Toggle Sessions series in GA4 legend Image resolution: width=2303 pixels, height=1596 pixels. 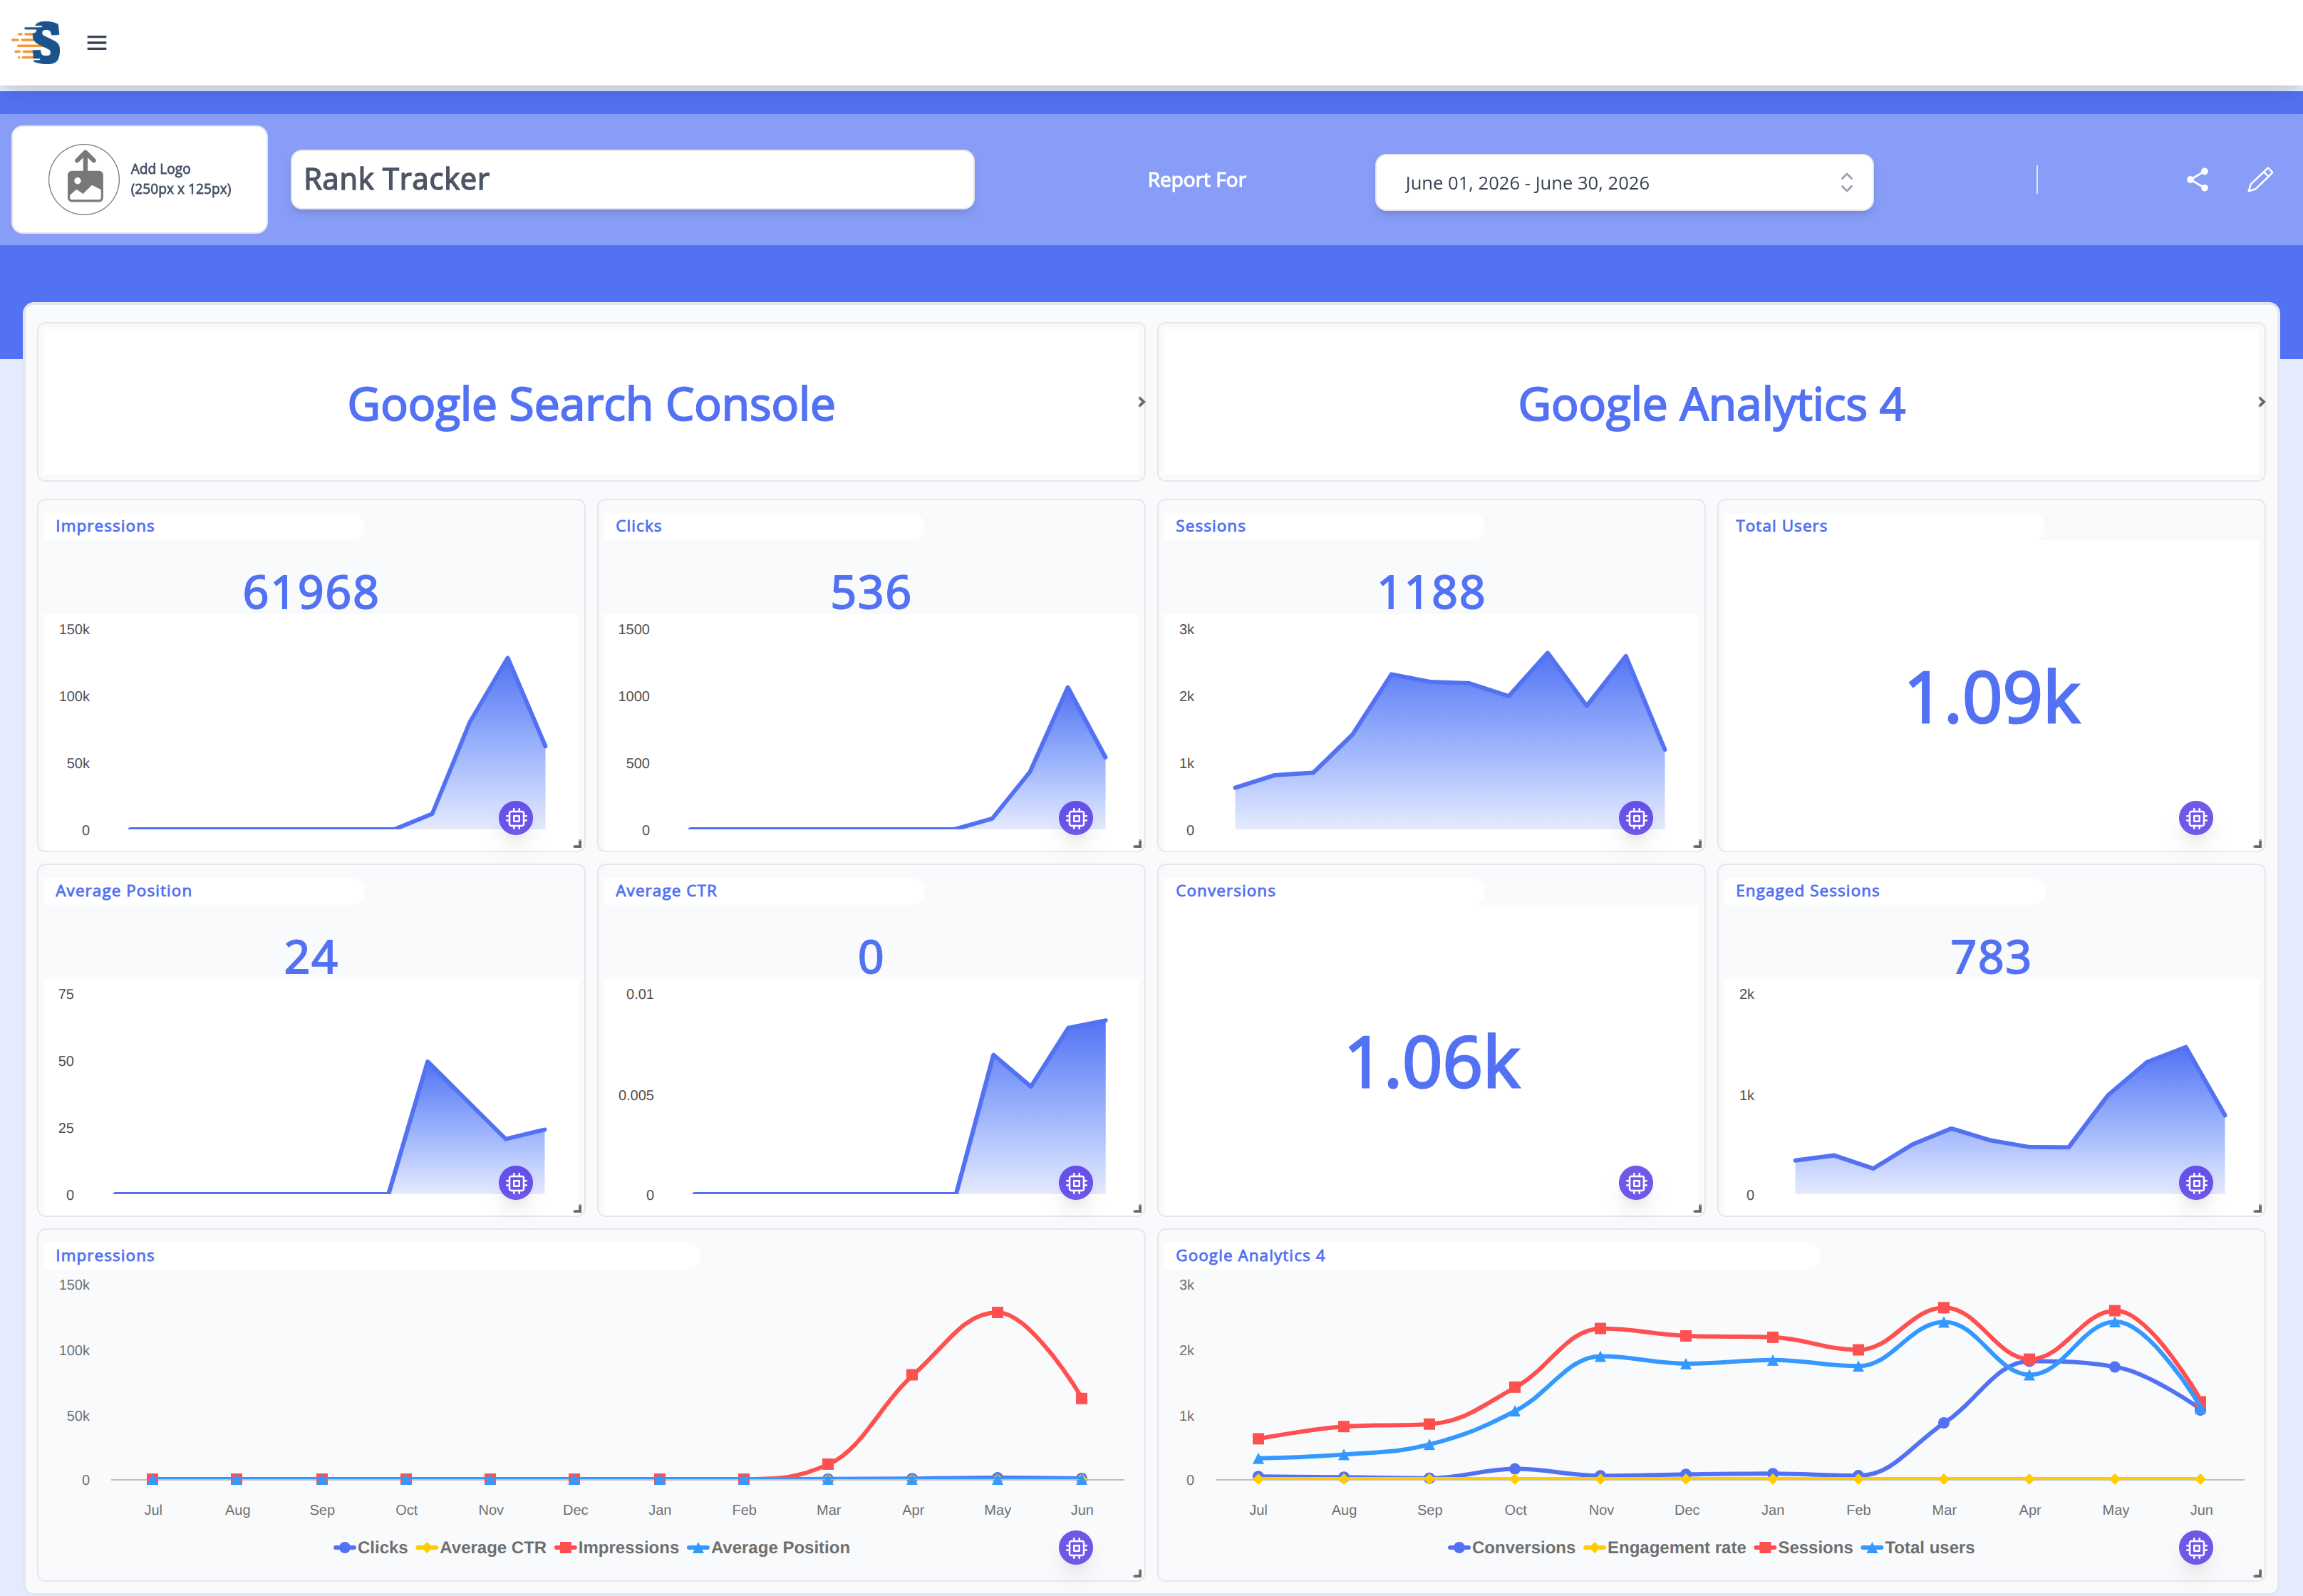point(1803,1548)
